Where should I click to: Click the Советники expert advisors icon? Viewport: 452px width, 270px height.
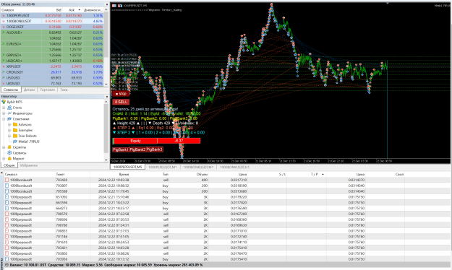(9, 119)
